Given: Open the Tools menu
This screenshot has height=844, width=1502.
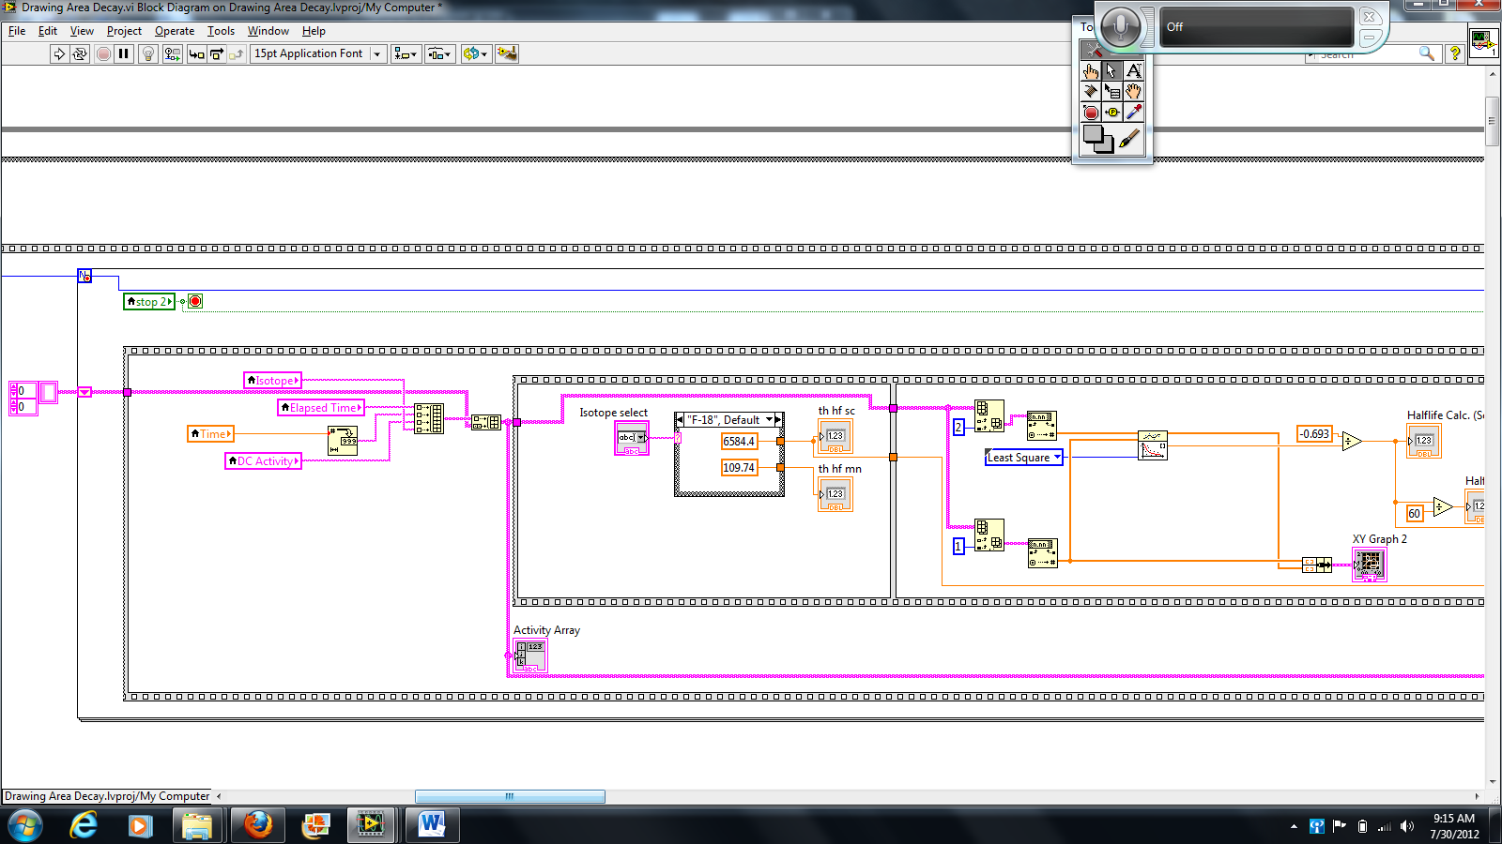Looking at the screenshot, I should (x=221, y=31).
